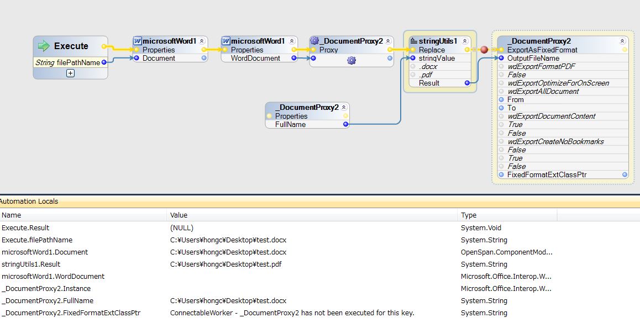Collapse the _DocumentProxy2 ExportAsFixedFormat node
This screenshot has height=323, width=640.
(622, 41)
